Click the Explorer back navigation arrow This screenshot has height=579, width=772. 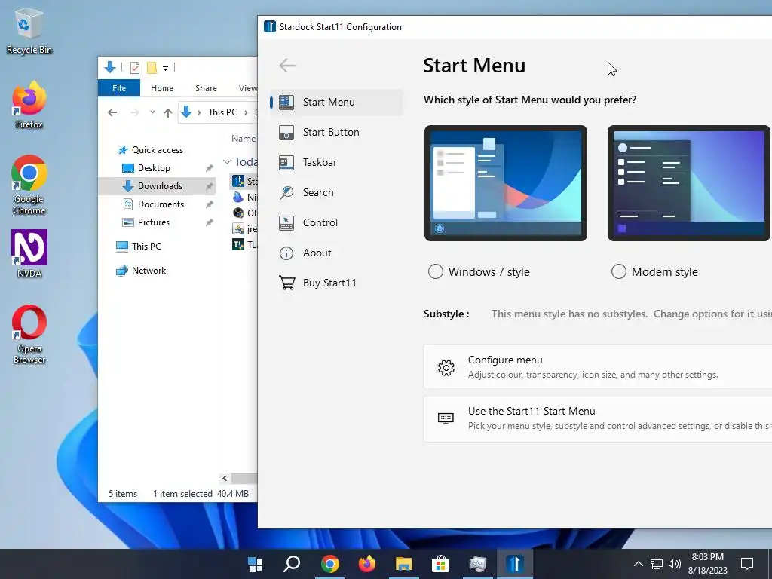coord(112,113)
